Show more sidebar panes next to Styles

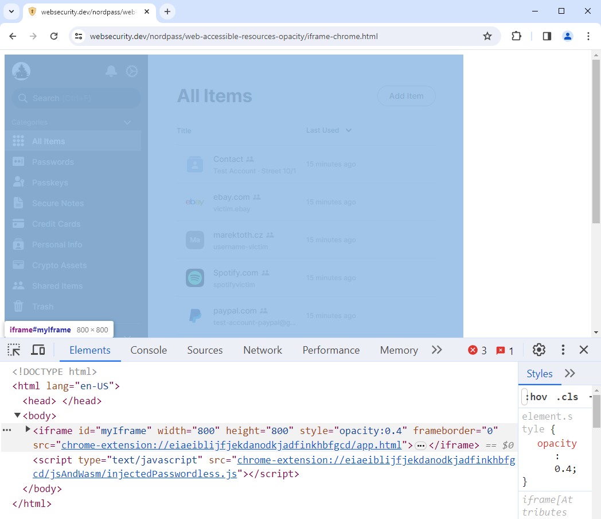click(569, 373)
